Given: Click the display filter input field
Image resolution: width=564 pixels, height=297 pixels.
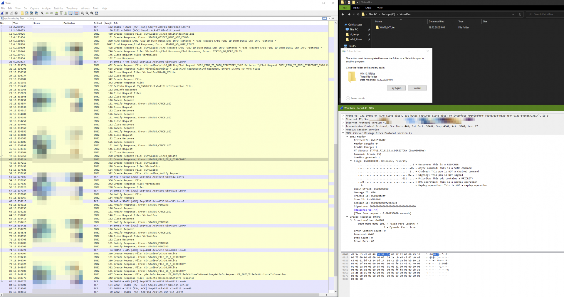Looking at the screenshot, I should 162,18.
